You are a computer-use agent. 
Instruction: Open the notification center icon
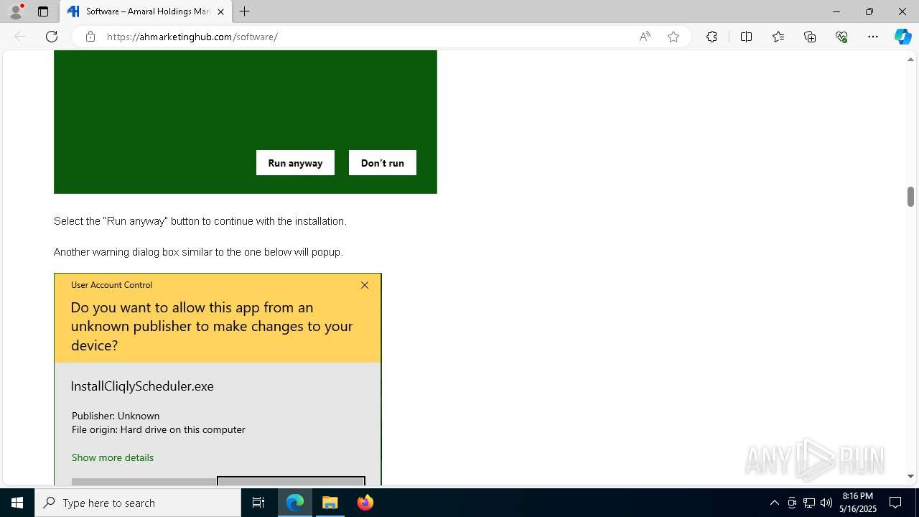[x=895, y=503]
